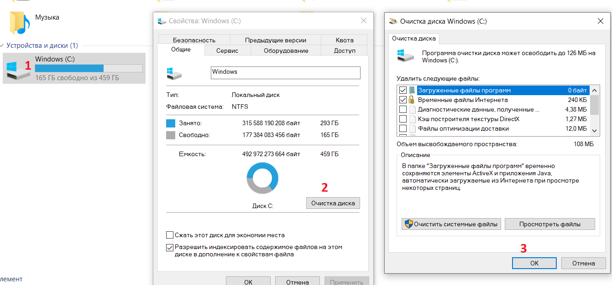Check the Файлы оптимизации доставки checkbox

(403, 129)
